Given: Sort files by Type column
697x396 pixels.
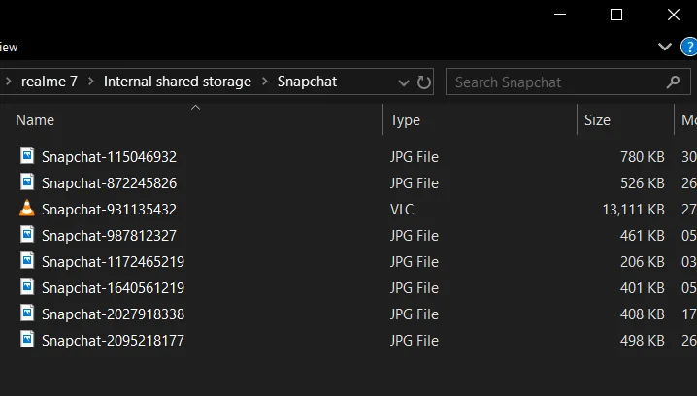Looking at the screenshot, I should pyautogui.click(x=405, y=120).
